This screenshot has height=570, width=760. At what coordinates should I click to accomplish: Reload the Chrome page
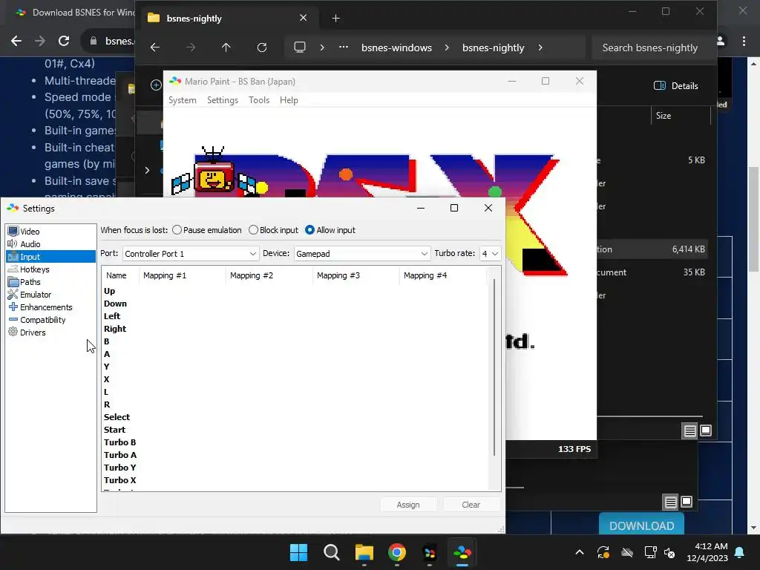(64, 42)
